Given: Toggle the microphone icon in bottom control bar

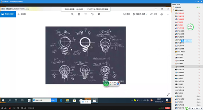Looking at the screenshot, I should pos(2,108).
